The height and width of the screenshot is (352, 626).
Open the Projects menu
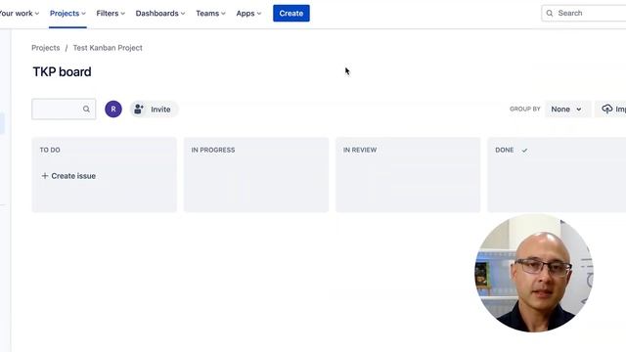click(x=67, y=13)
